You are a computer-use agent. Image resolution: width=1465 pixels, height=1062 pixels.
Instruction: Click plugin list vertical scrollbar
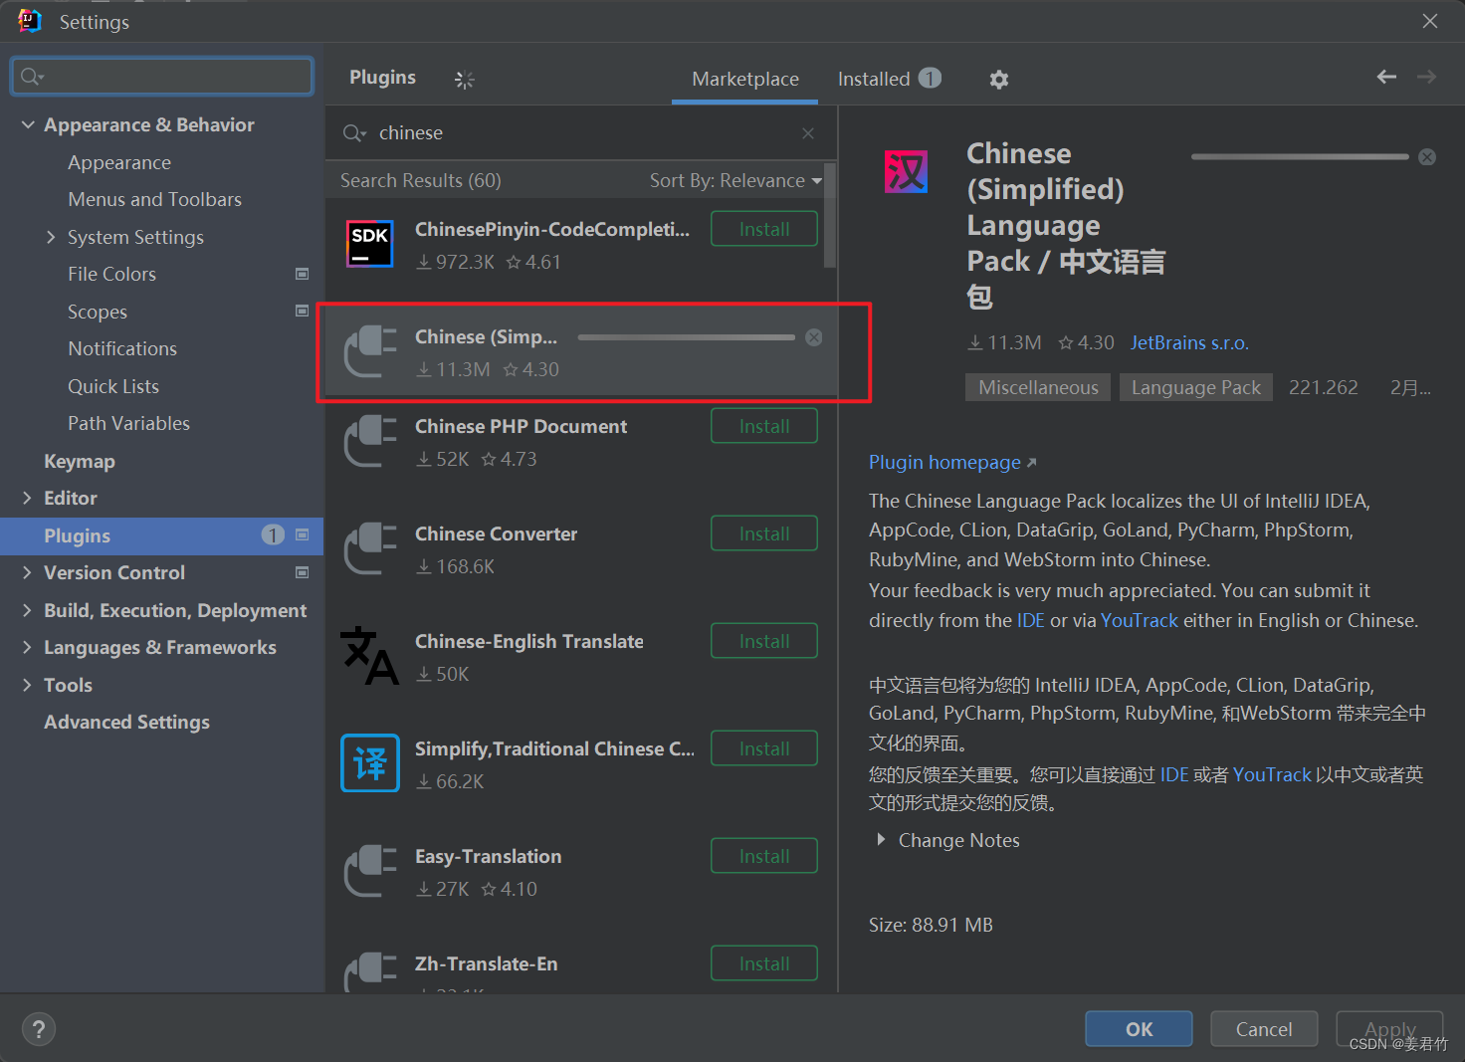tap(830, 216)
